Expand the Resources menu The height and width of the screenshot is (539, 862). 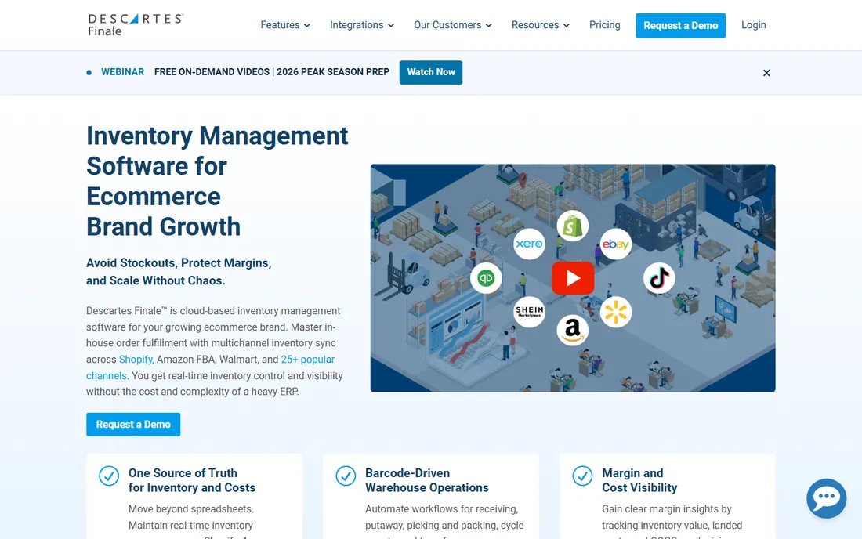point(541,25)
